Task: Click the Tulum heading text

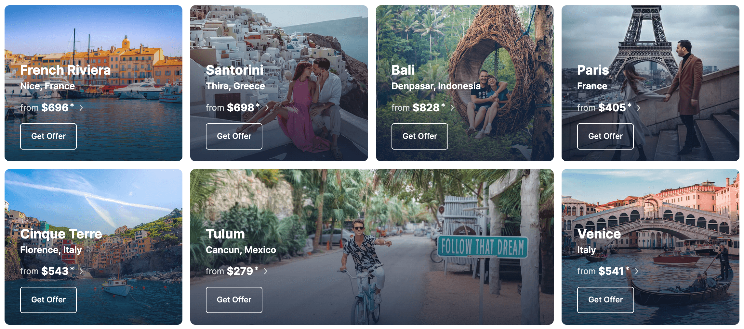Action: pyautogui.click(x=225, y=234)
